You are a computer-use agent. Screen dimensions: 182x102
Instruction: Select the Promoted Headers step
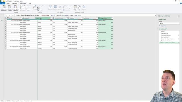click(166, 35)
